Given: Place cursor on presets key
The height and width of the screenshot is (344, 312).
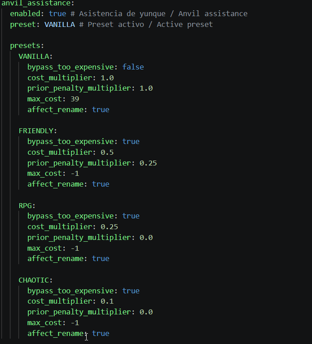Looking at the screenshot, I should pyautogui.click(x=27, y=46).
